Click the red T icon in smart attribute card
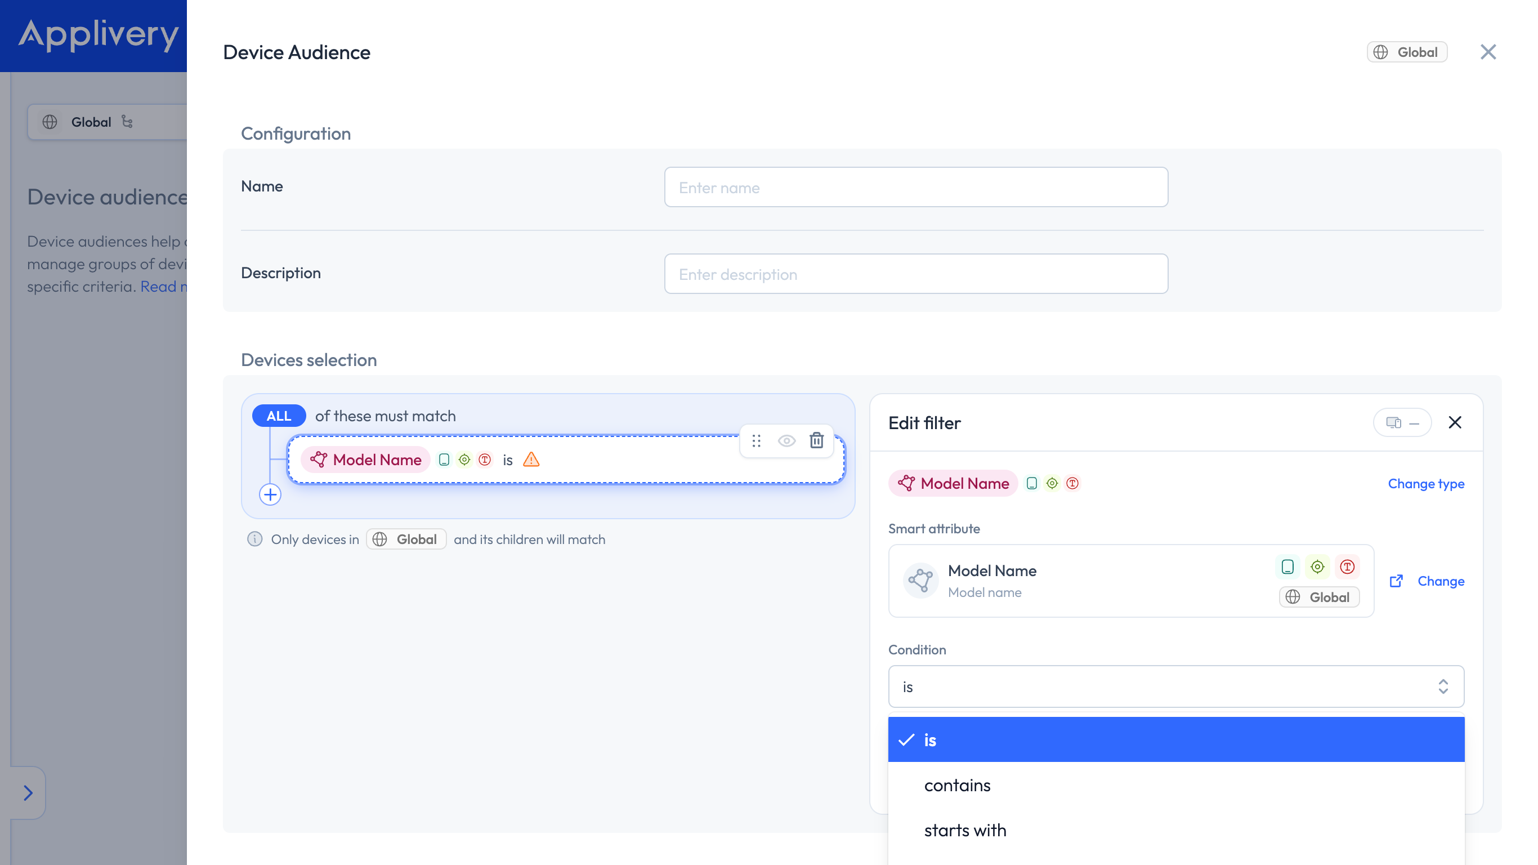This screenshot has width=1538, height=865. (x=1347, y=567)
